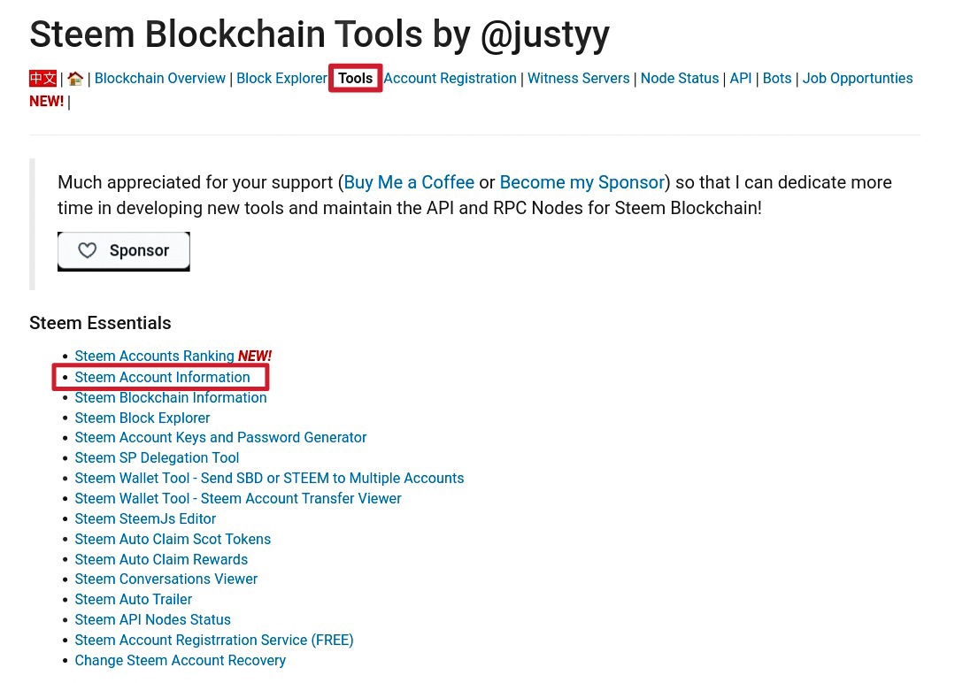
Task: Click the Become my Sponsor link
Action: pos(582,182)
